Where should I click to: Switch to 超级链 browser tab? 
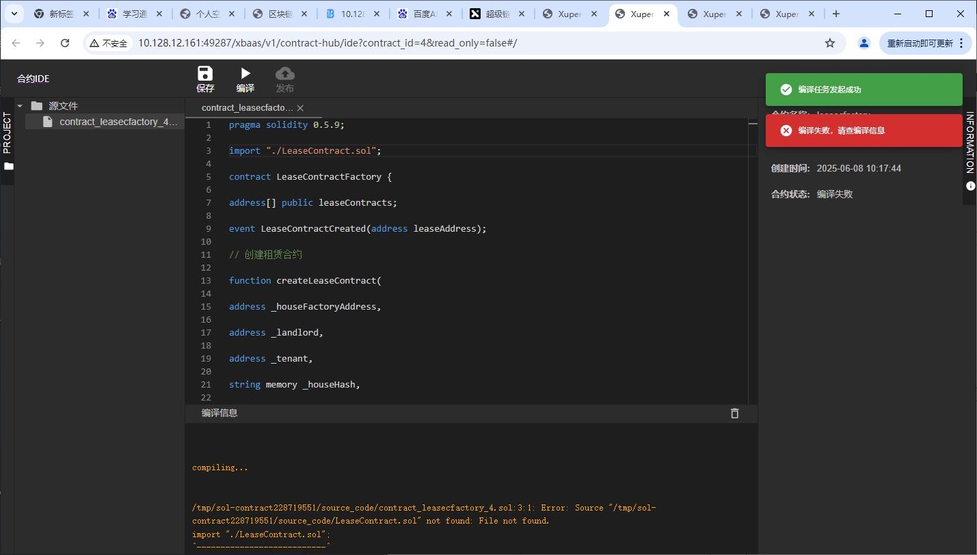pos(497,14)
